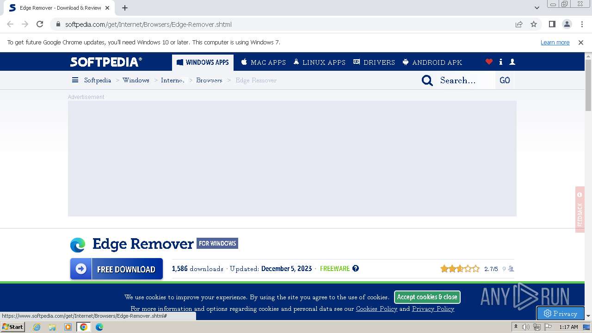Open the Cookies Policy link
Image resolution: width=592 pixels, height=333 pixels.
(376, 309)
